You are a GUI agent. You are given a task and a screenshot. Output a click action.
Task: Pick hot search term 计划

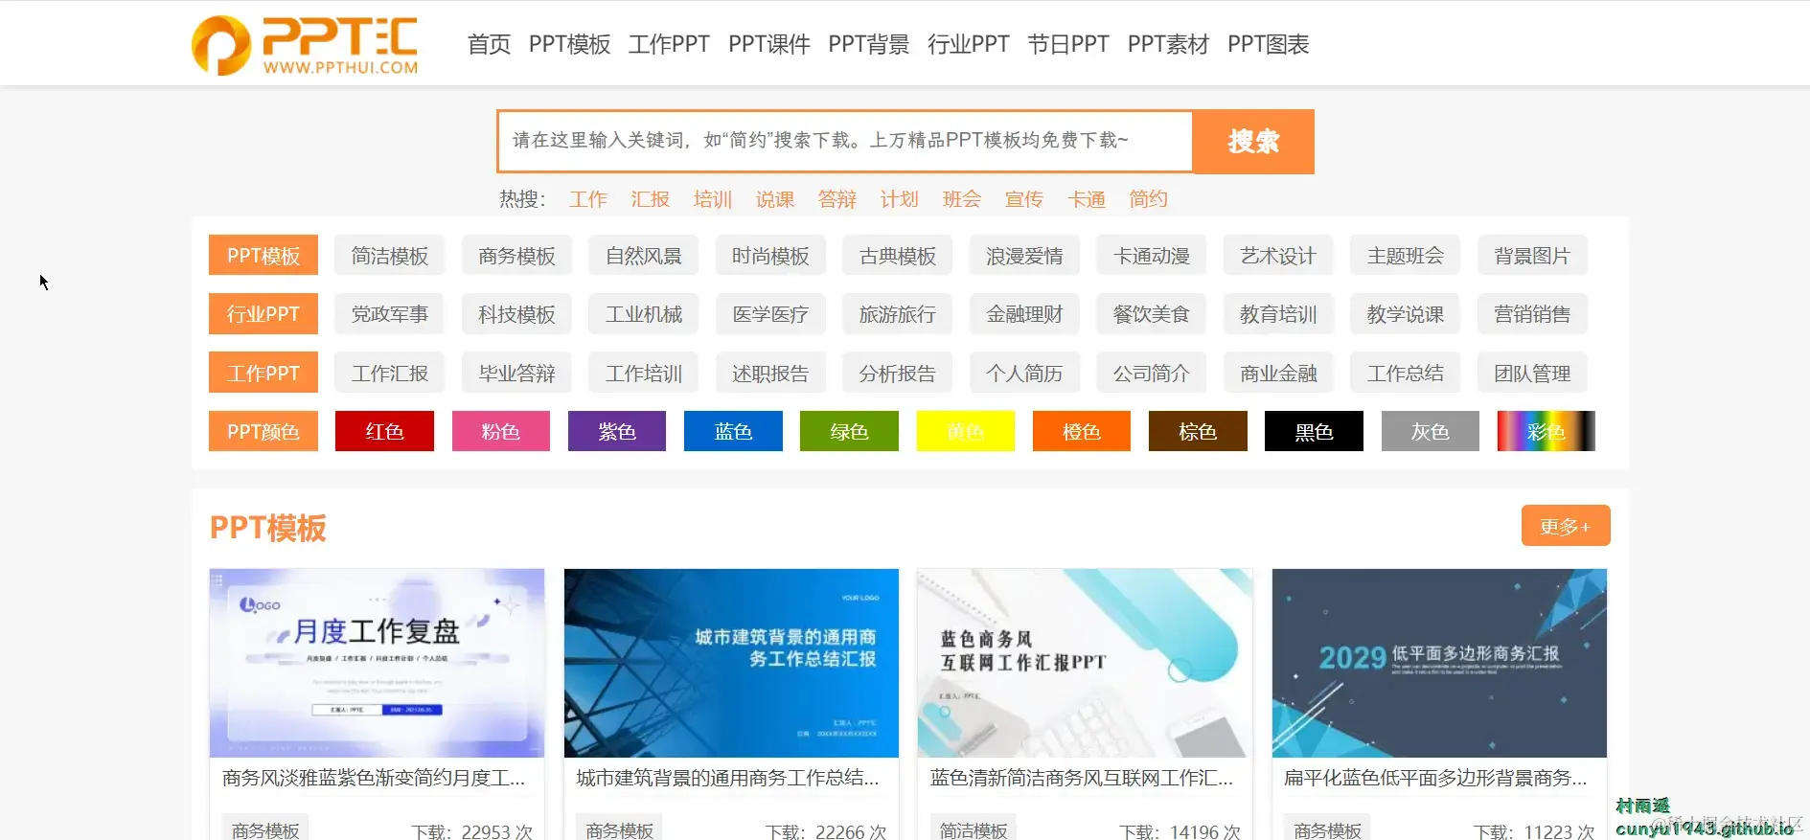pyautogui.click(x=900, y=198)
